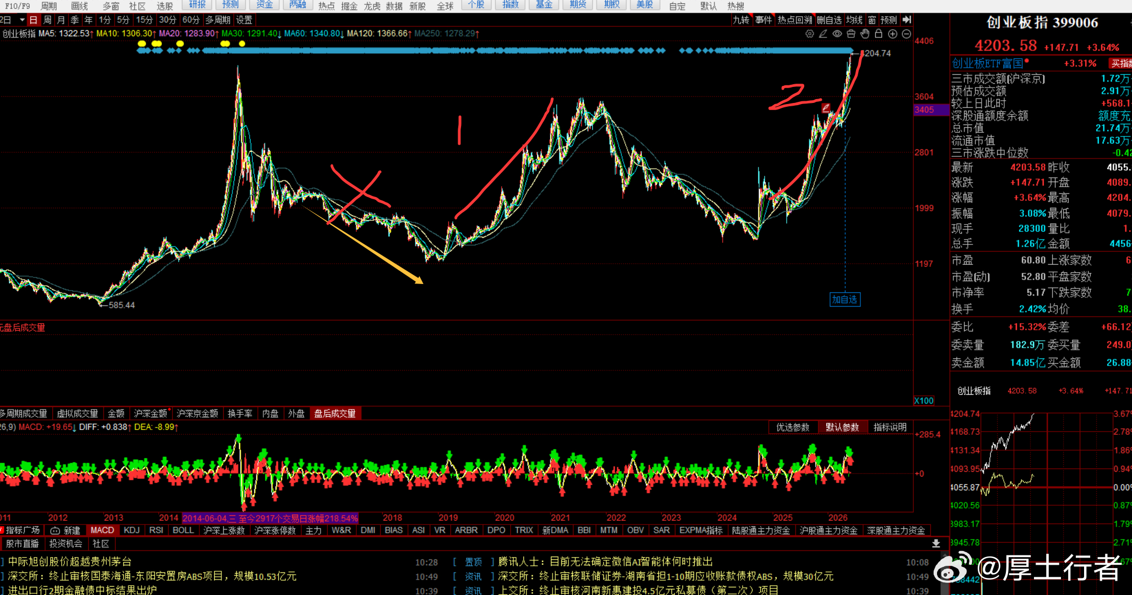The height and width of the screenshot is (595, 1132).
Task: Open news headline 中际旭创股价超越贵州茅台
Action: (70, 561)
